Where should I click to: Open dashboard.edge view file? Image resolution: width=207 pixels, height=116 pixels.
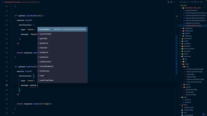(x=191, y=90)
